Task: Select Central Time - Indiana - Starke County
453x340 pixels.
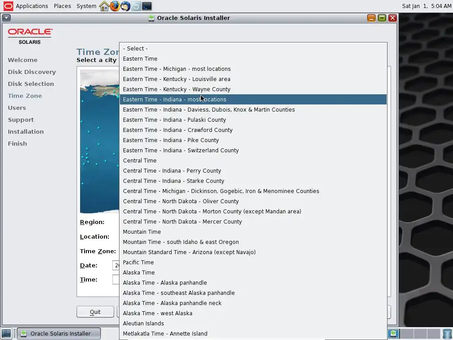Action: click(253, 181)
